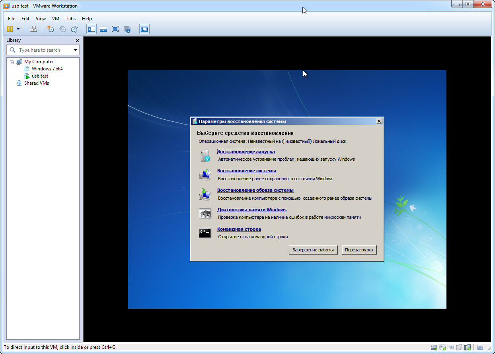
Task: Click the startup repair drive icon
Action: point(205,156)
